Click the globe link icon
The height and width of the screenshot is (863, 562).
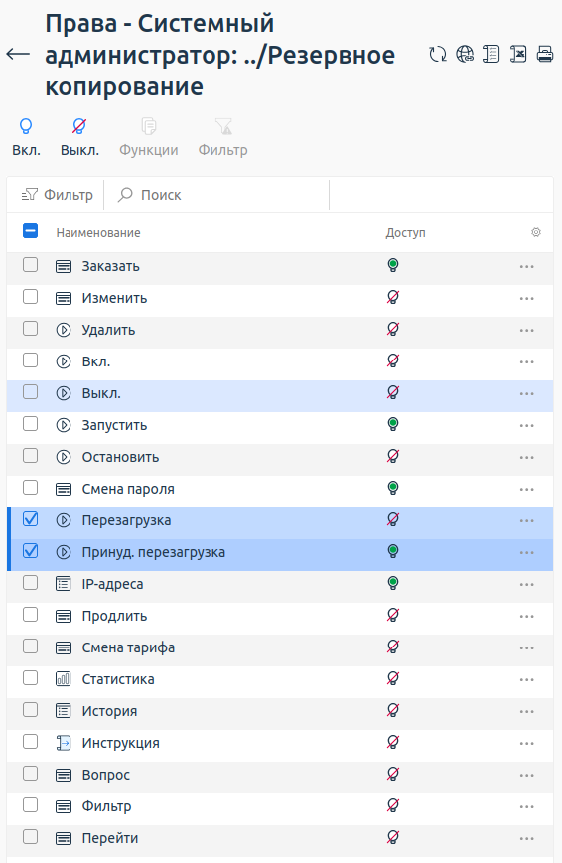[x=465, y=54]
